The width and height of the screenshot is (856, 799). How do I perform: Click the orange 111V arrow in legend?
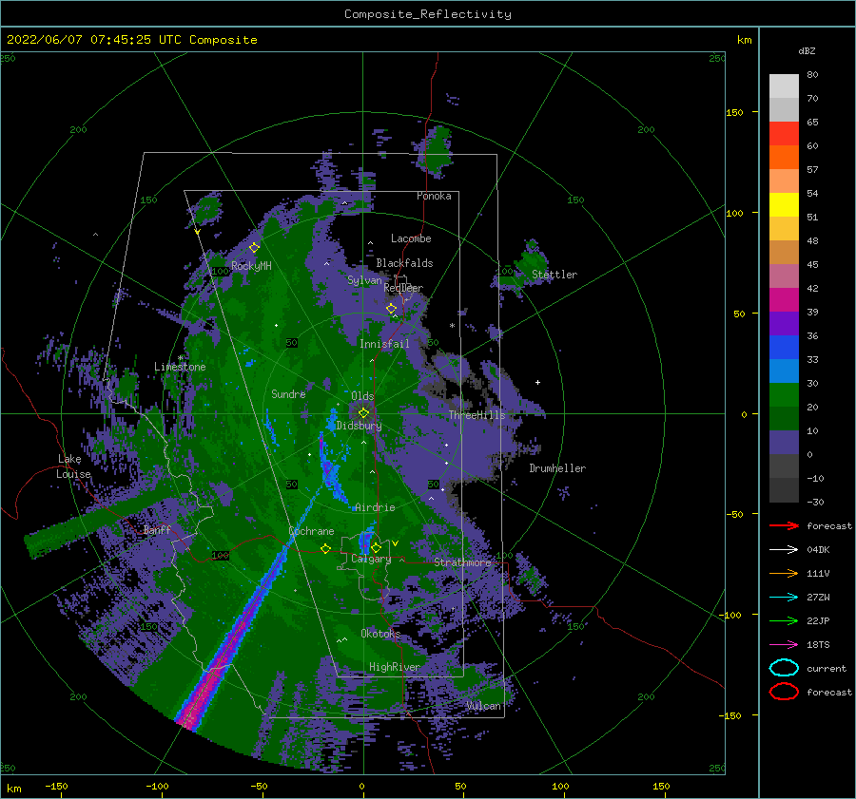pos(784,573)
